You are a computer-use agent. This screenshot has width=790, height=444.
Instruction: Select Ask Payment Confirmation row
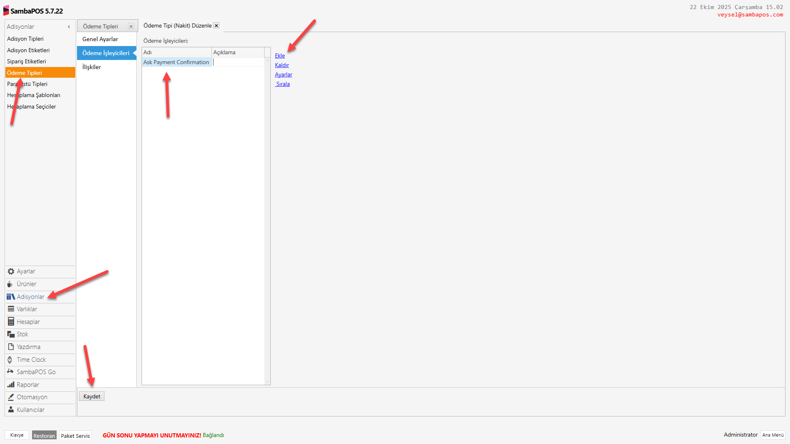(176, 62)
